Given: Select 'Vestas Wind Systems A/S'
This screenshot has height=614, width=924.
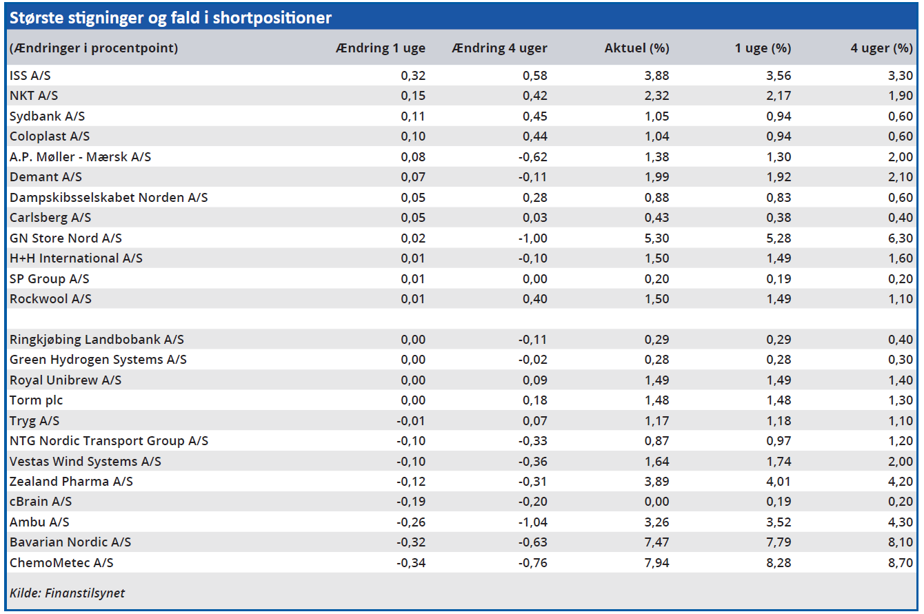Looking at the screenshot, I should (86, 462).
